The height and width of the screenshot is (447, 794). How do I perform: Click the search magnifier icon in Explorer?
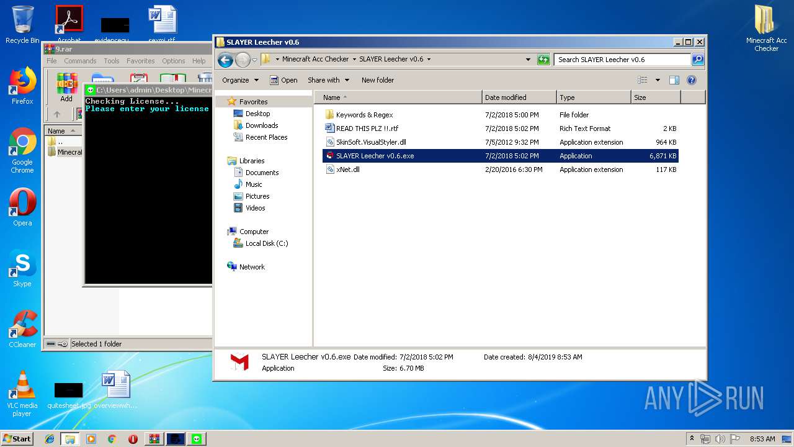click(698, 60)
